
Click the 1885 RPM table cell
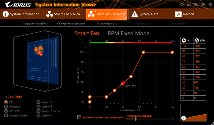click(x=200, y=51)
